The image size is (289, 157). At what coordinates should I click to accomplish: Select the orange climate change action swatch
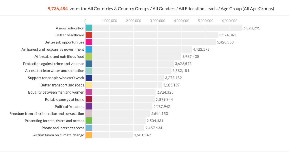(x=89, y=135)
